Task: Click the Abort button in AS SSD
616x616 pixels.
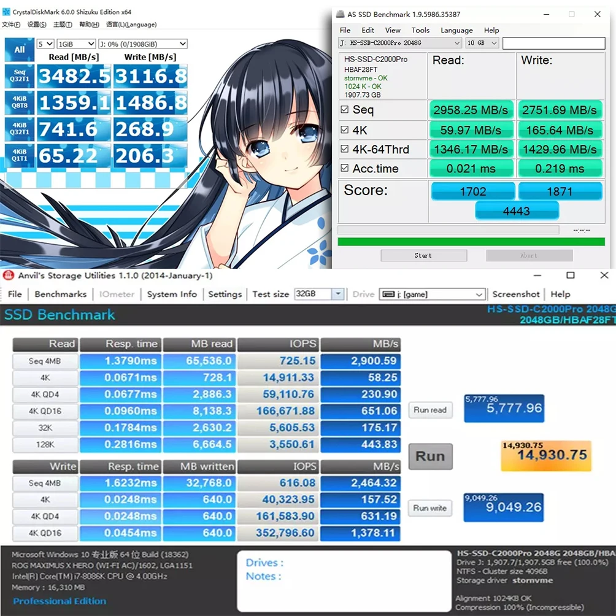Action: tap(529, 255)
